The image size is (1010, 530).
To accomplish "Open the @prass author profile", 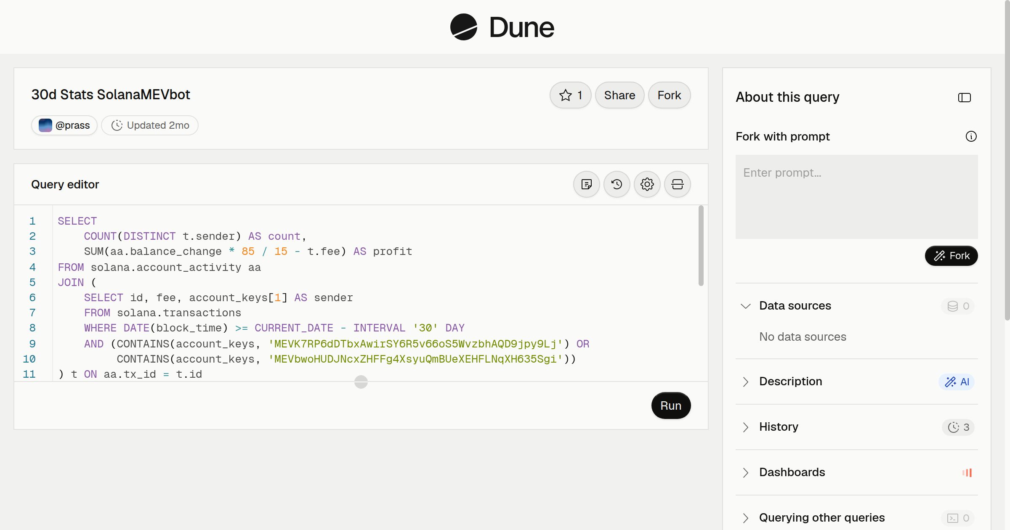I will 64,125.
